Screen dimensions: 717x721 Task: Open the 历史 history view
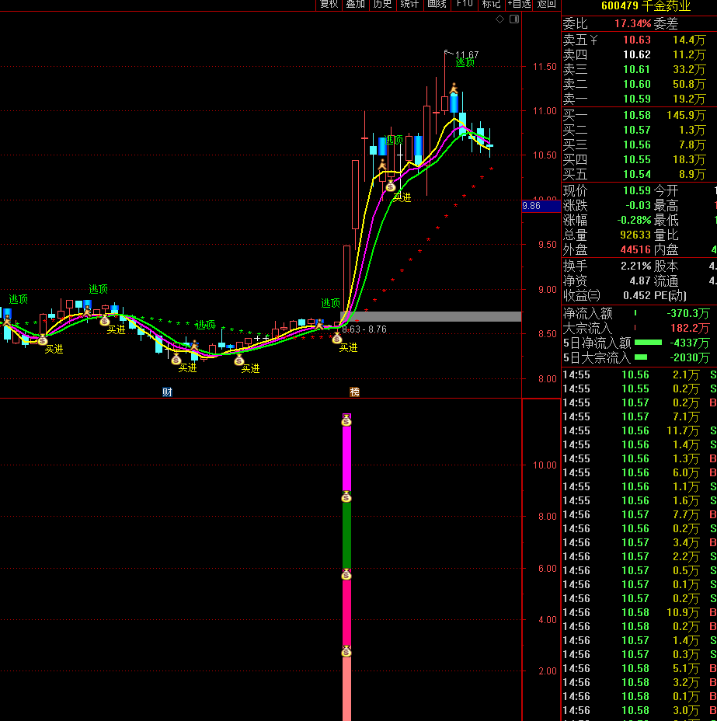tap(382, 4)
